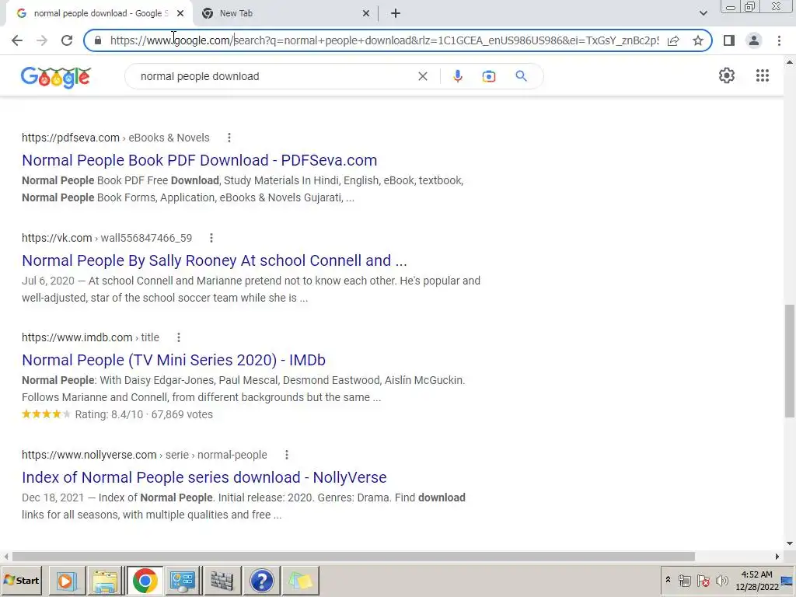Open the yellow notes taskbar icon
Image resolution: width=796 pixels, height=597 pixels.
click(301, 580)
